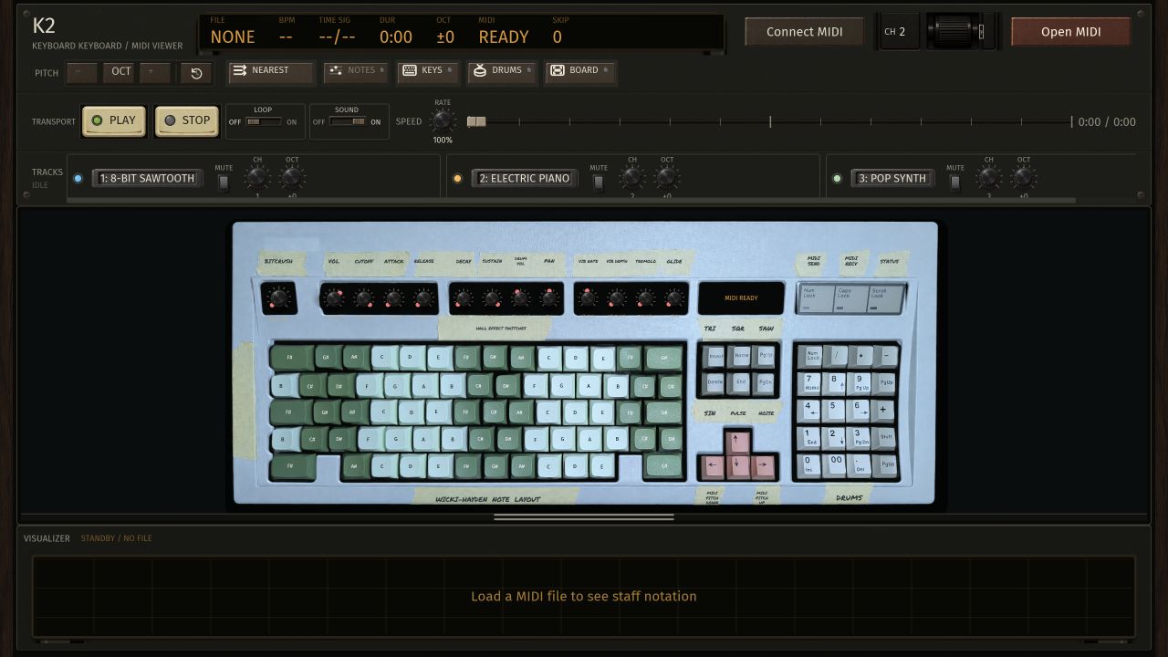Switch to the KEYS view with keyboard icon
Viewport: 1168px width, 657px height.
click(x=427, y=71)
